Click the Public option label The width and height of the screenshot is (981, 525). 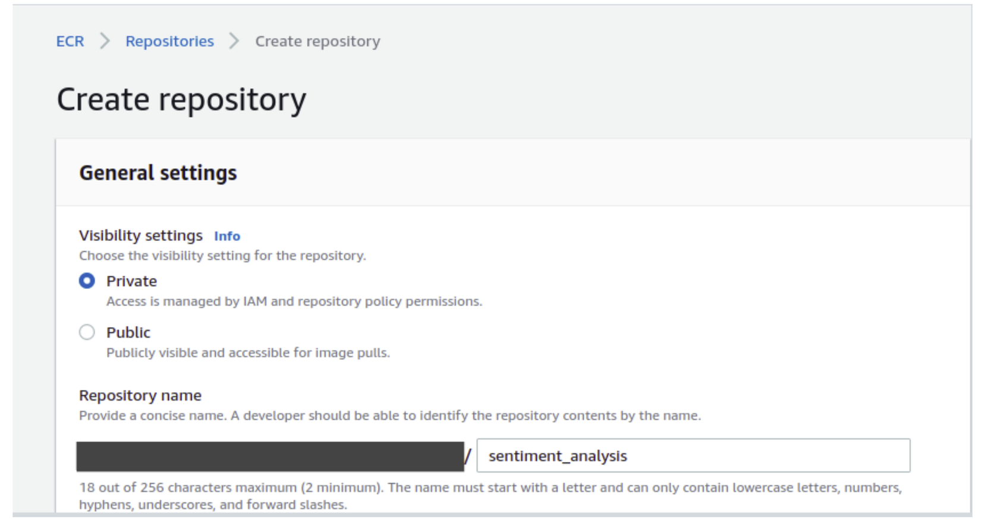[128, 332]
